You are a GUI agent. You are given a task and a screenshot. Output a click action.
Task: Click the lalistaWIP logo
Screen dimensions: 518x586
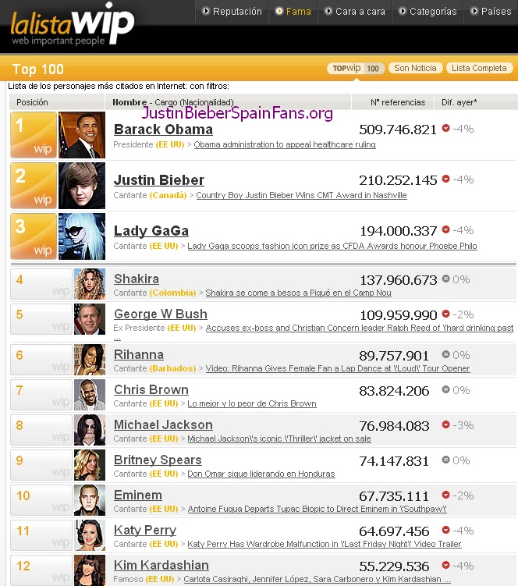[x=73, y=24]
